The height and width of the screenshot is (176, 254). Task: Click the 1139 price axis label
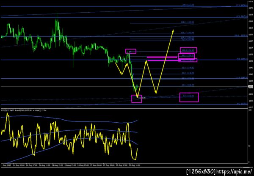pos(251,81)
